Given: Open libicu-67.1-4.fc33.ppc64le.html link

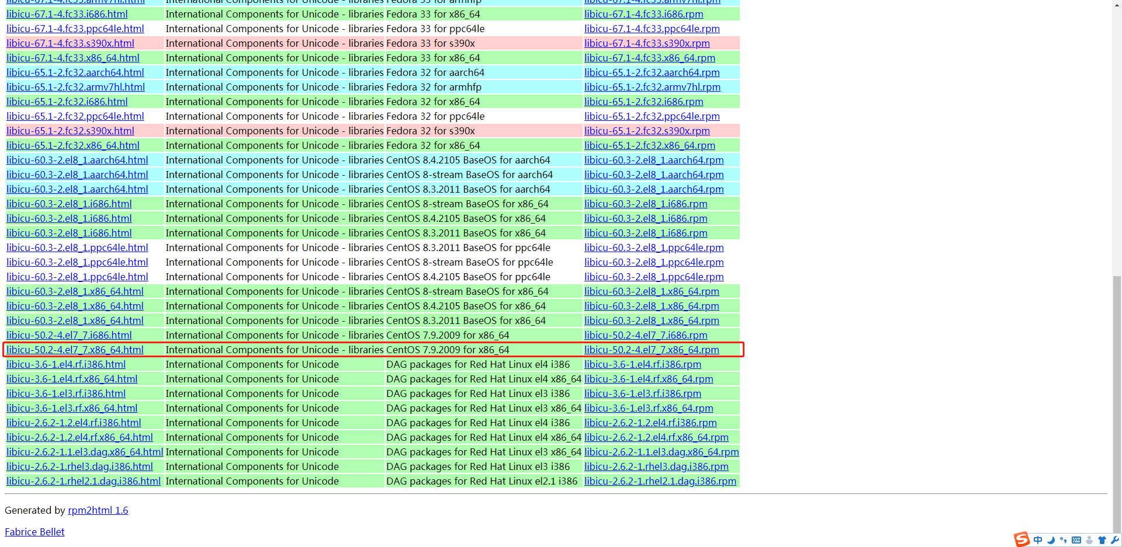Looking at the screenshot, I should [x=75, y=29].
